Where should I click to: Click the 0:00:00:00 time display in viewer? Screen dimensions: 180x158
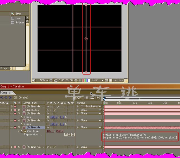[65, 80]
